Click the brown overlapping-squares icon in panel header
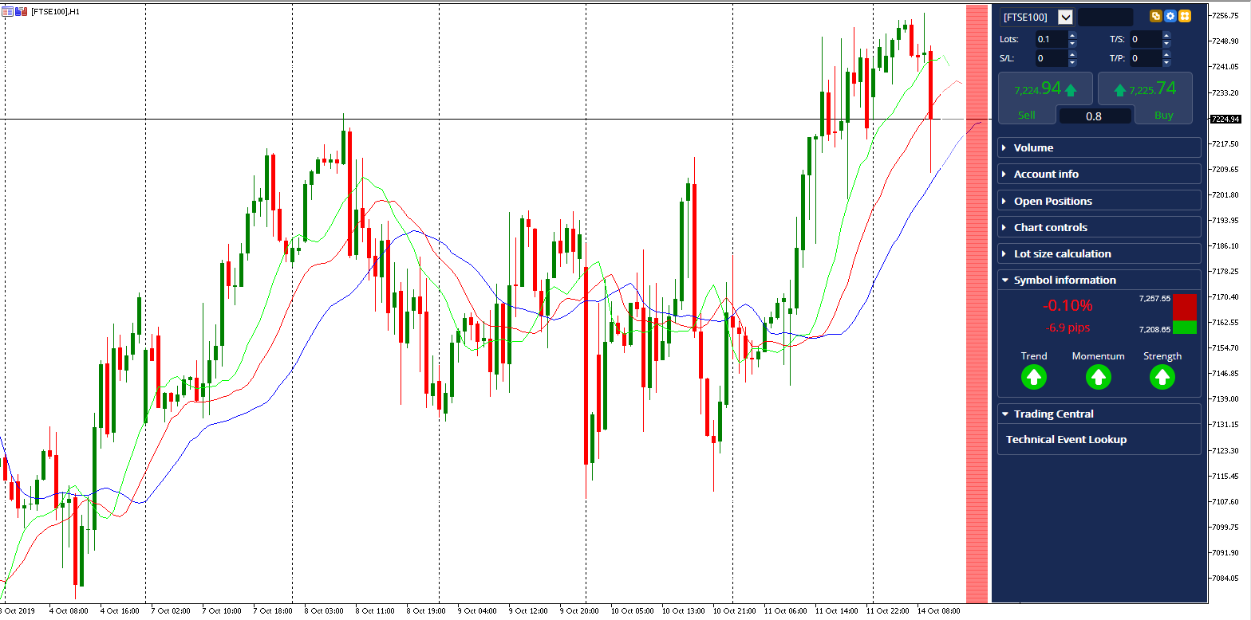This screenshot has width=1251, height=620. pos(1155,16)
